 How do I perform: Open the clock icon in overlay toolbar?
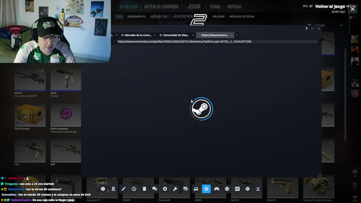134,189
